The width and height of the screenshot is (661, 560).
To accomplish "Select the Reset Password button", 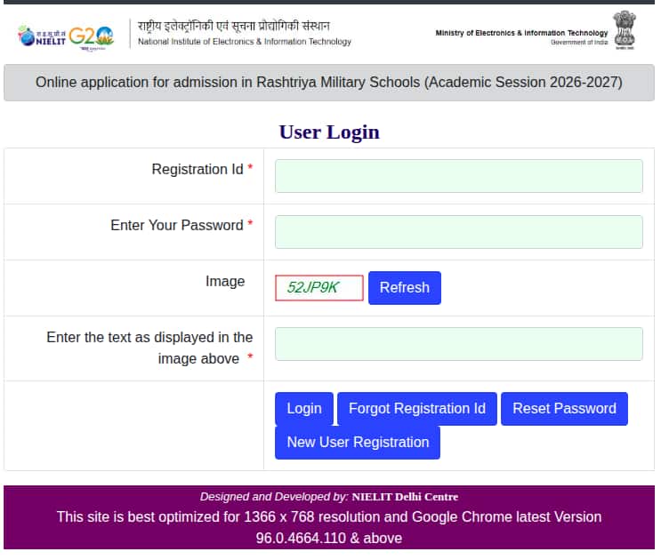I will (x=564, y=409).
